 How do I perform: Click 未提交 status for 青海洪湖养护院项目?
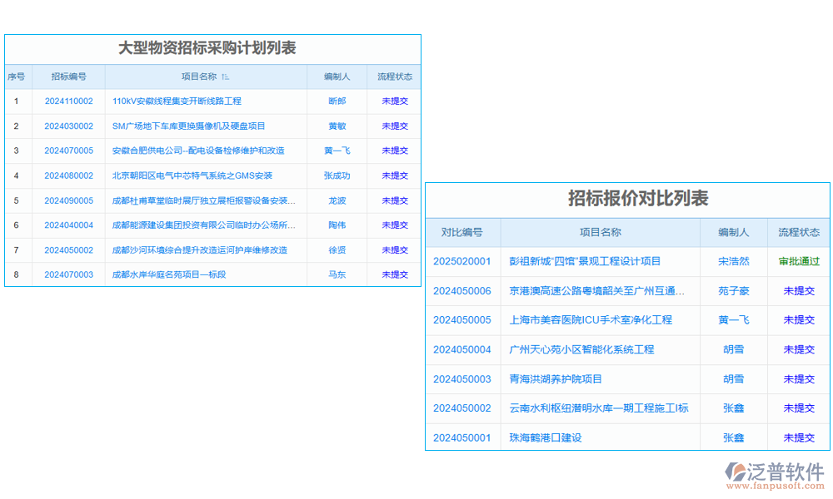(798, 379)
